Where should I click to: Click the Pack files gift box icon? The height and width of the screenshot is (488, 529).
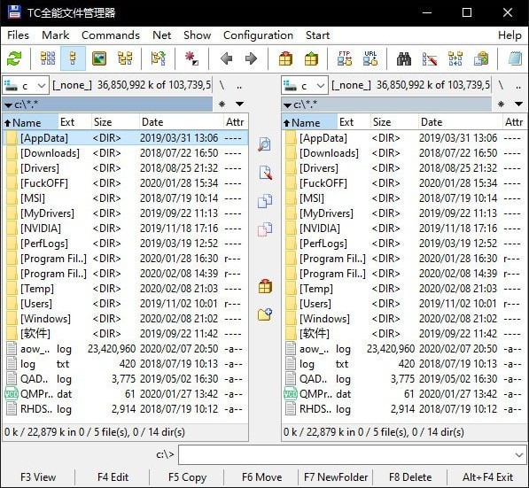click(285, 58)
